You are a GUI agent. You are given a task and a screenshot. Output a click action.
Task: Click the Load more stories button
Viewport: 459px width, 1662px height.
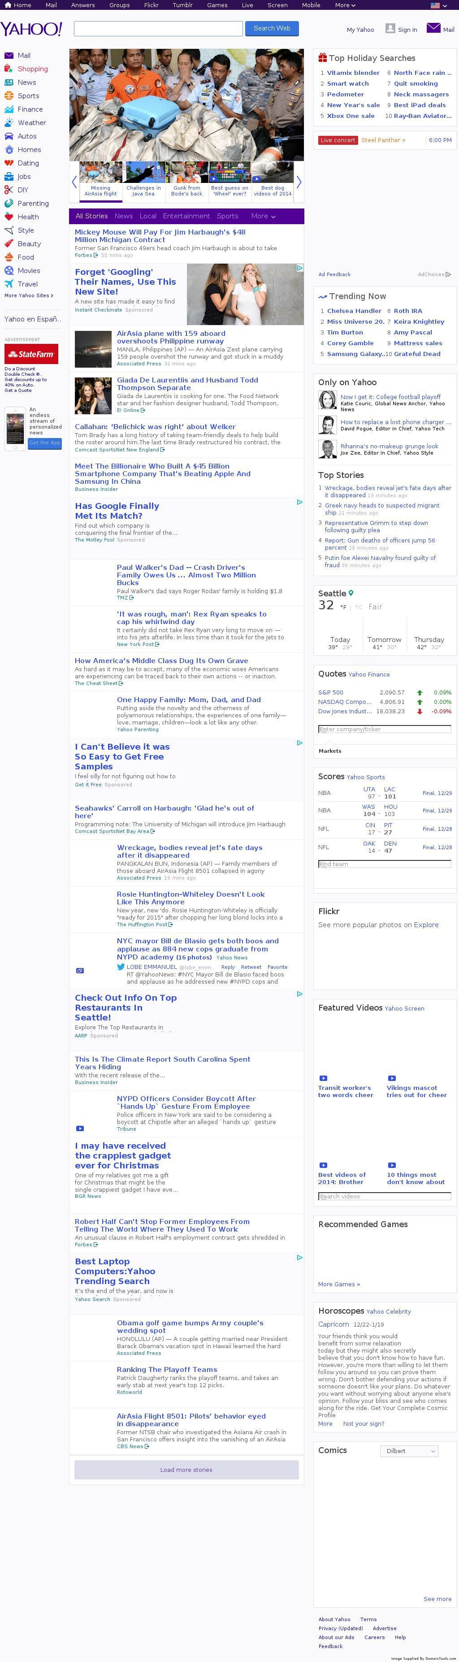pyautogui.click(x=186, y=1470)
